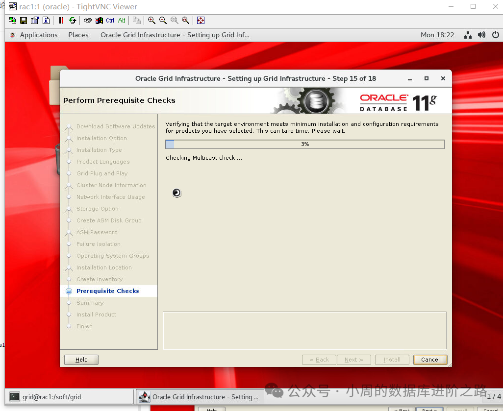Select the Download Software Updates step
The image size is (503, 411).
116,126
